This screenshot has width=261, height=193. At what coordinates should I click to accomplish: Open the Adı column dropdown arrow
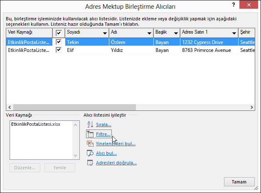(x=149, y=33)
